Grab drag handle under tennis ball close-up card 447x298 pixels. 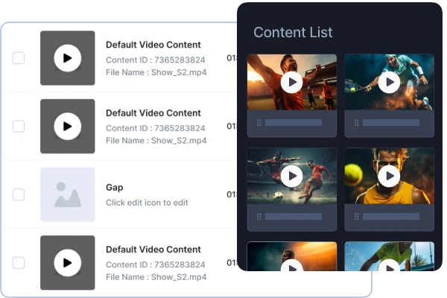point(356,217)
